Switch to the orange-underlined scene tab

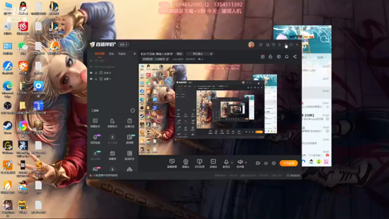pos(100,54)
